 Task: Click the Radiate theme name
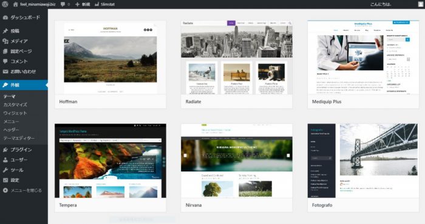(x=193, y=102)
